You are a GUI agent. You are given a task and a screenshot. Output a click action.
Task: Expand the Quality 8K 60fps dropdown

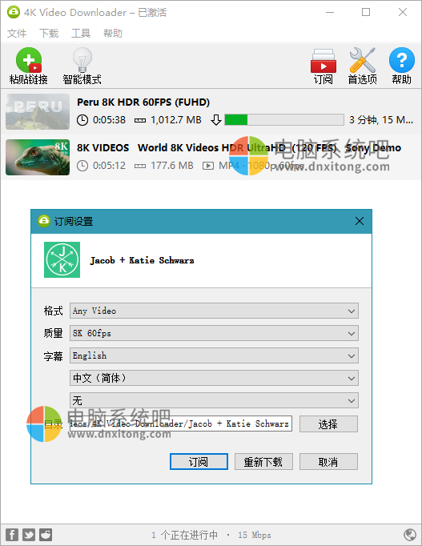(214, 333)
